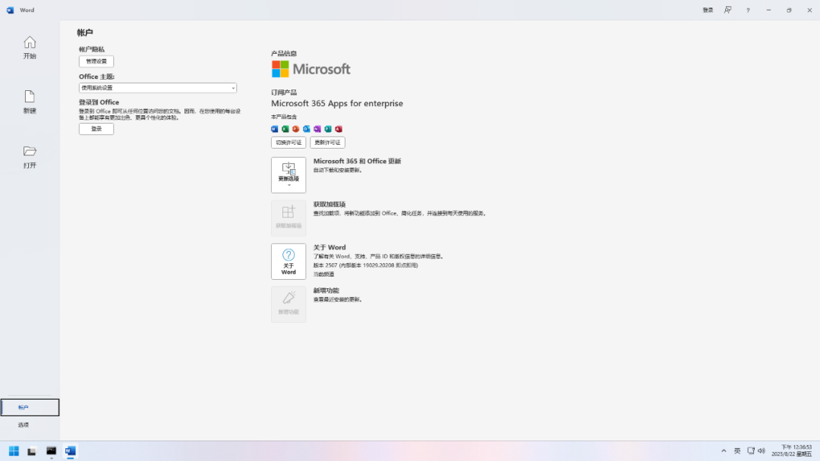This screenshot has width=820, height=461.
Task: Click the Excel icon under 本产品包含
Action: click(285, 129)
